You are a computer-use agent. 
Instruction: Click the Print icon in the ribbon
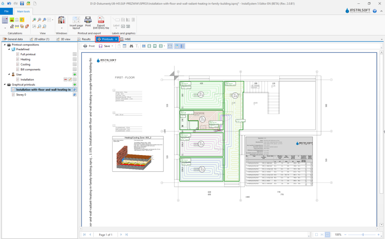point(88,20)
